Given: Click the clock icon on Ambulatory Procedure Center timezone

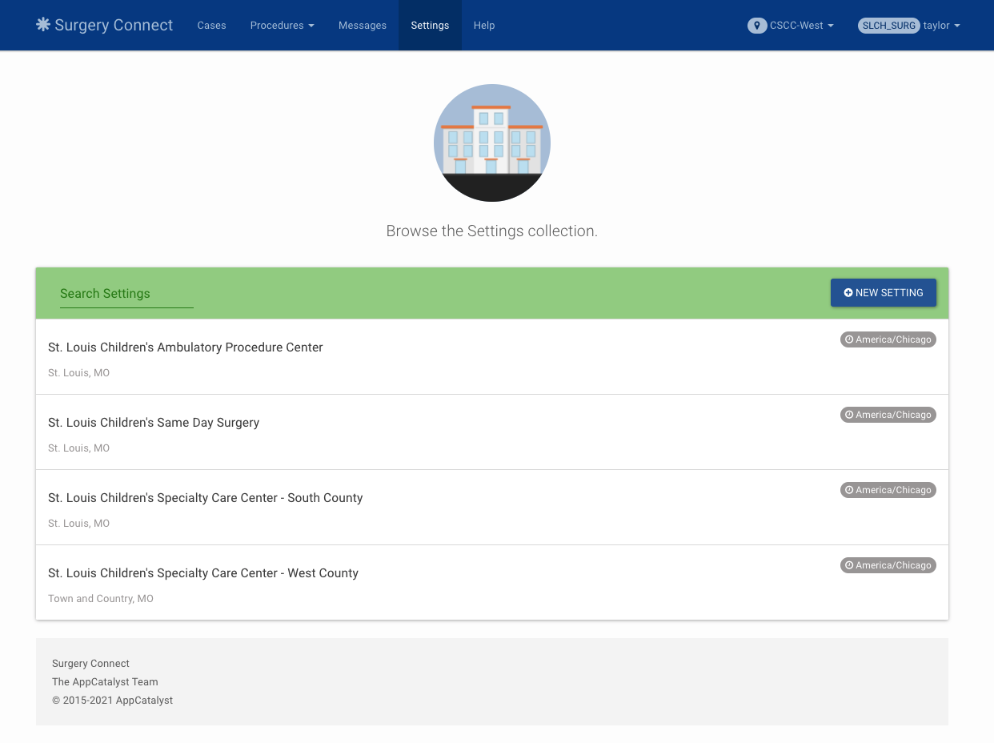Looking at the screenshot, I should (x=849, y=339).
